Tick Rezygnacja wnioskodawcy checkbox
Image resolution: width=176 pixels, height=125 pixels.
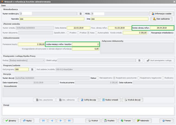point(149,33)
